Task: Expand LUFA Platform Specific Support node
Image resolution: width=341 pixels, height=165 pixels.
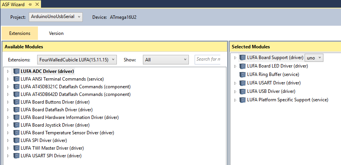Action: click(x=235, y=100)
